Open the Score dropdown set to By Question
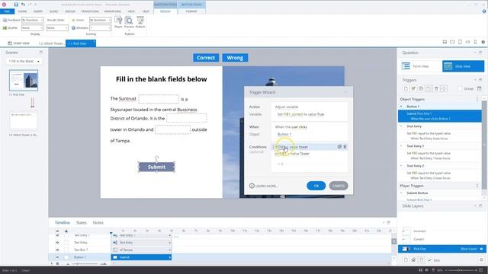Image resolution: width=488 pixels, height=274 pixels. pyautogui.click(x=100, y=20)
